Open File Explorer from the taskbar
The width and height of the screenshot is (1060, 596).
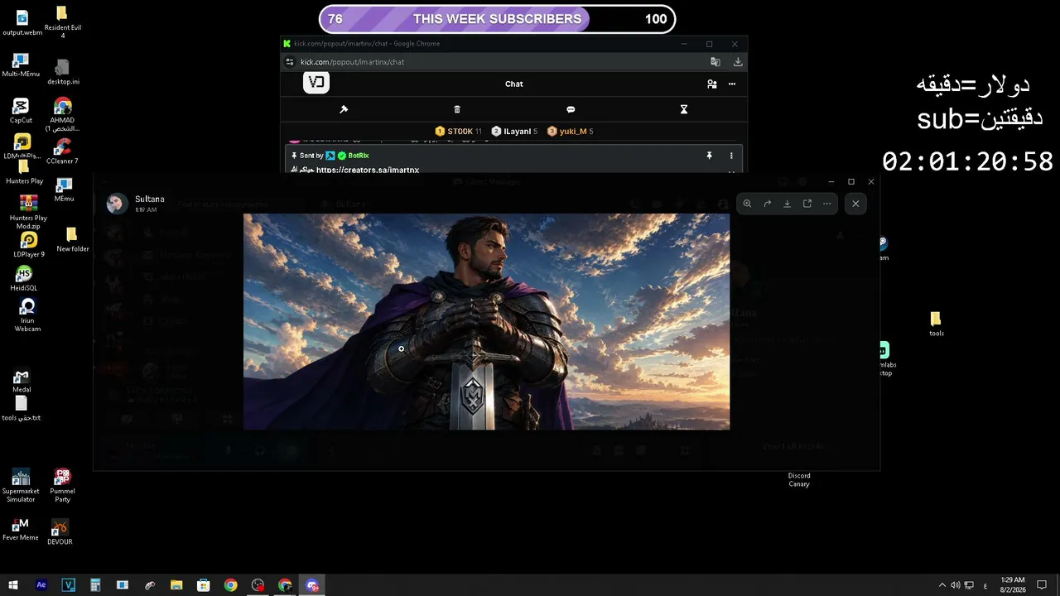click(176, 585)
